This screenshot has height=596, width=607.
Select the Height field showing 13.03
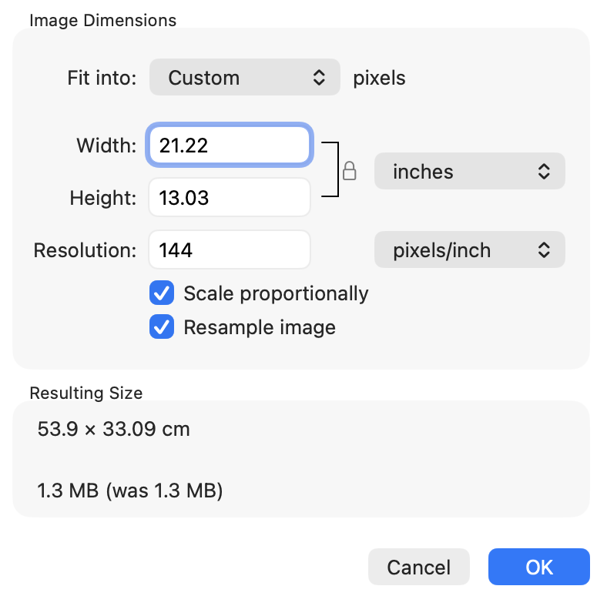230,197
